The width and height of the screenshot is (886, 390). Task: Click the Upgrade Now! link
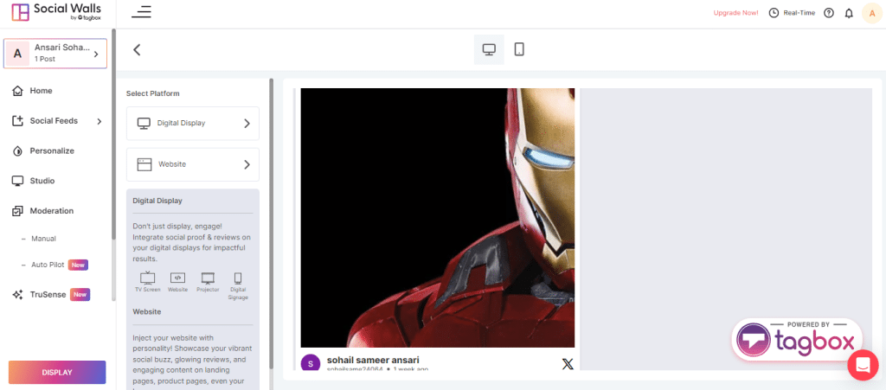(x=735, y=13)
